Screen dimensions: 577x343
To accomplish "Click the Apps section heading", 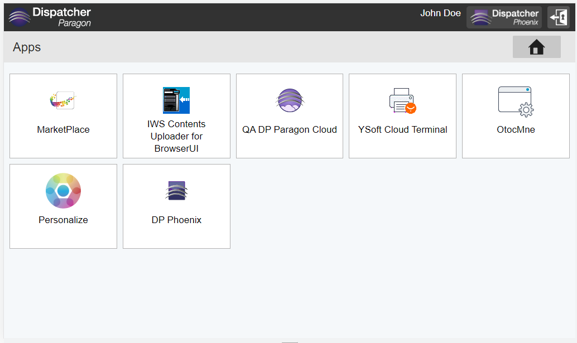I will click(27, 47).
